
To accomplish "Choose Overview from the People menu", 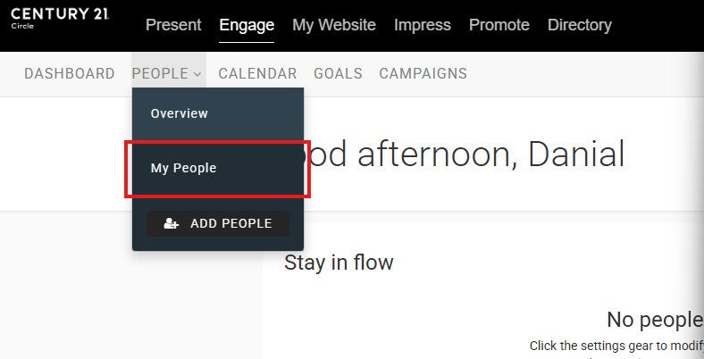I will tap(180, 113).
